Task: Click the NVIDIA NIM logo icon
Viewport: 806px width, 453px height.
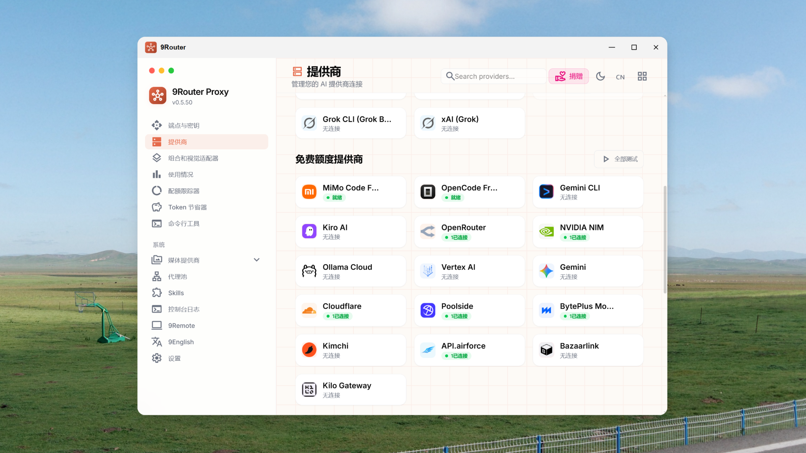Action: [x=547, y=232]
